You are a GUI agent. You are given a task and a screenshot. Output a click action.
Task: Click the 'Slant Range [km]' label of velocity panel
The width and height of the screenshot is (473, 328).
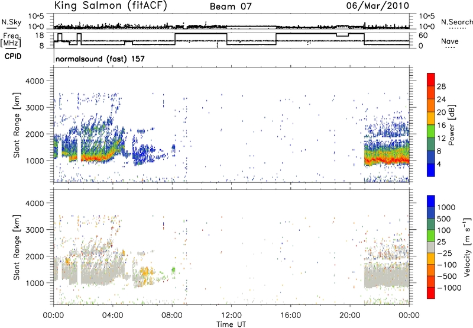[17, 247]
